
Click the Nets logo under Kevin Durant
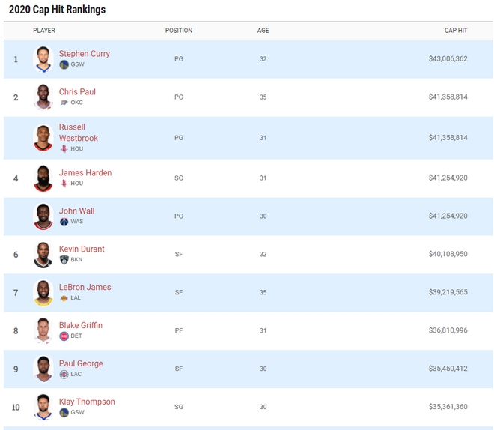pos(64,260)
